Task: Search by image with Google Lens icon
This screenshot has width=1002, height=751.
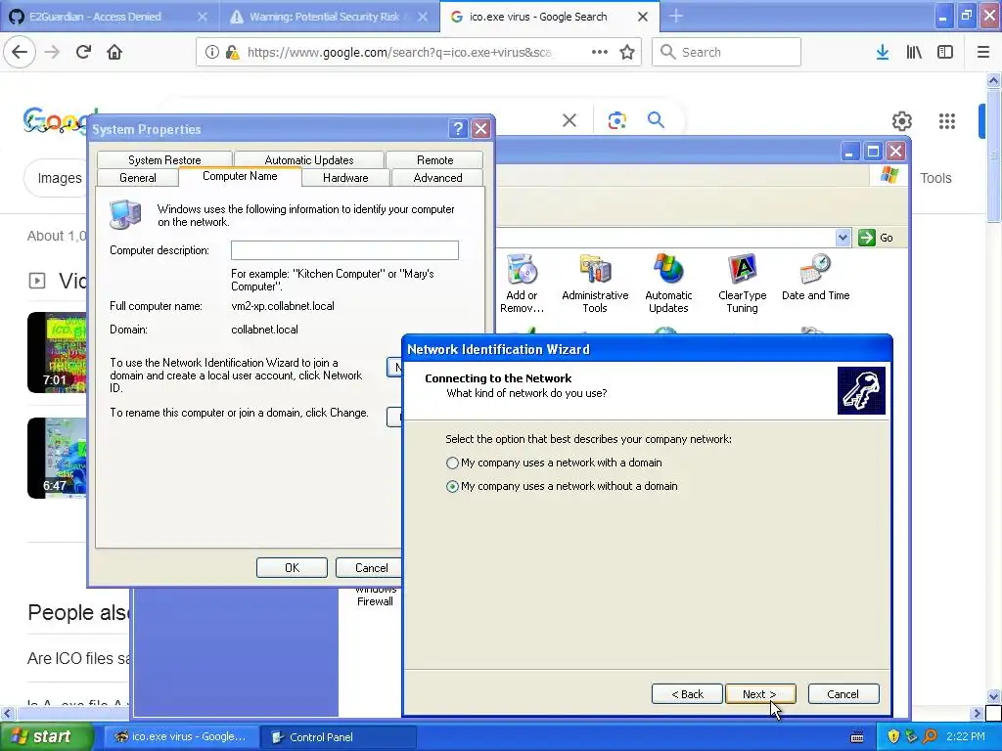Action: pyautogui.click(x=616, y=120)
